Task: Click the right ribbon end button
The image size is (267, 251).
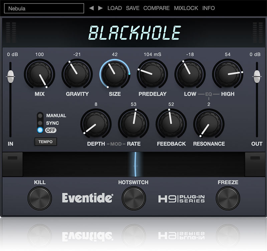Action: point(255,164)
